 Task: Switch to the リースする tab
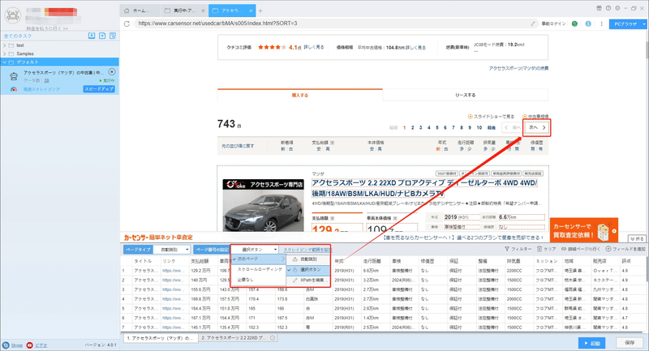465,95
